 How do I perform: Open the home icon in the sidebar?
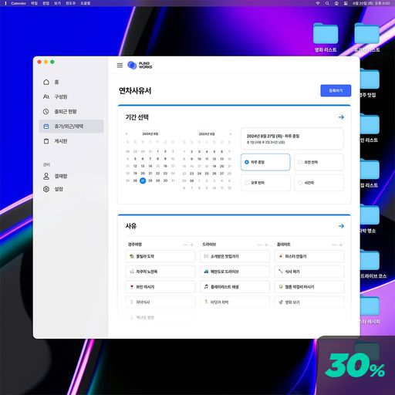click(x=46, y=82)
